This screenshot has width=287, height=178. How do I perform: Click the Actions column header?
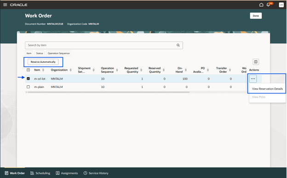[x=254, y=70]
